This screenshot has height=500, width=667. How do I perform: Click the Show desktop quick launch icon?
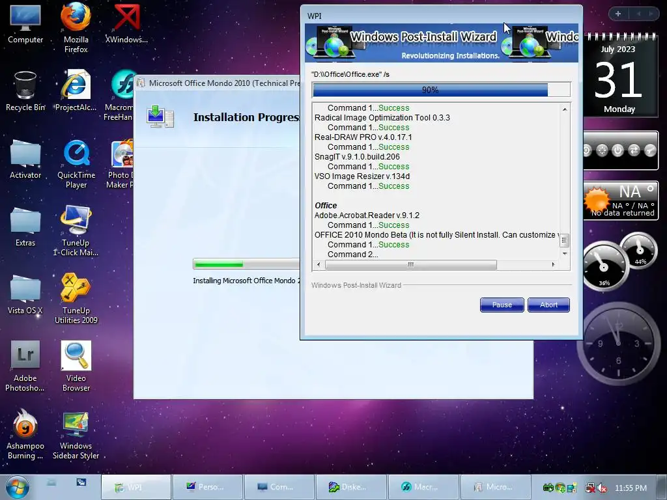(51, 482)
